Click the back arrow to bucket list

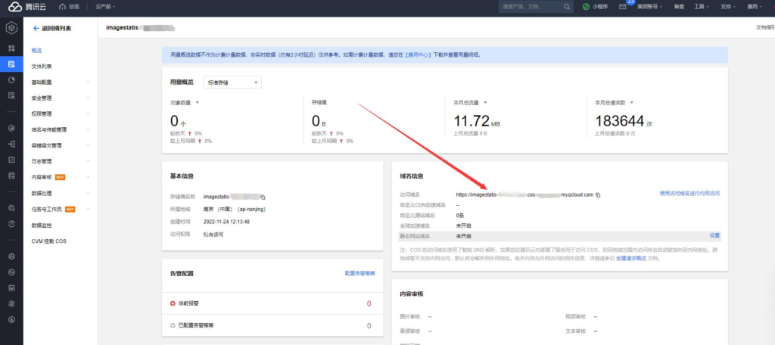[36, 29]
